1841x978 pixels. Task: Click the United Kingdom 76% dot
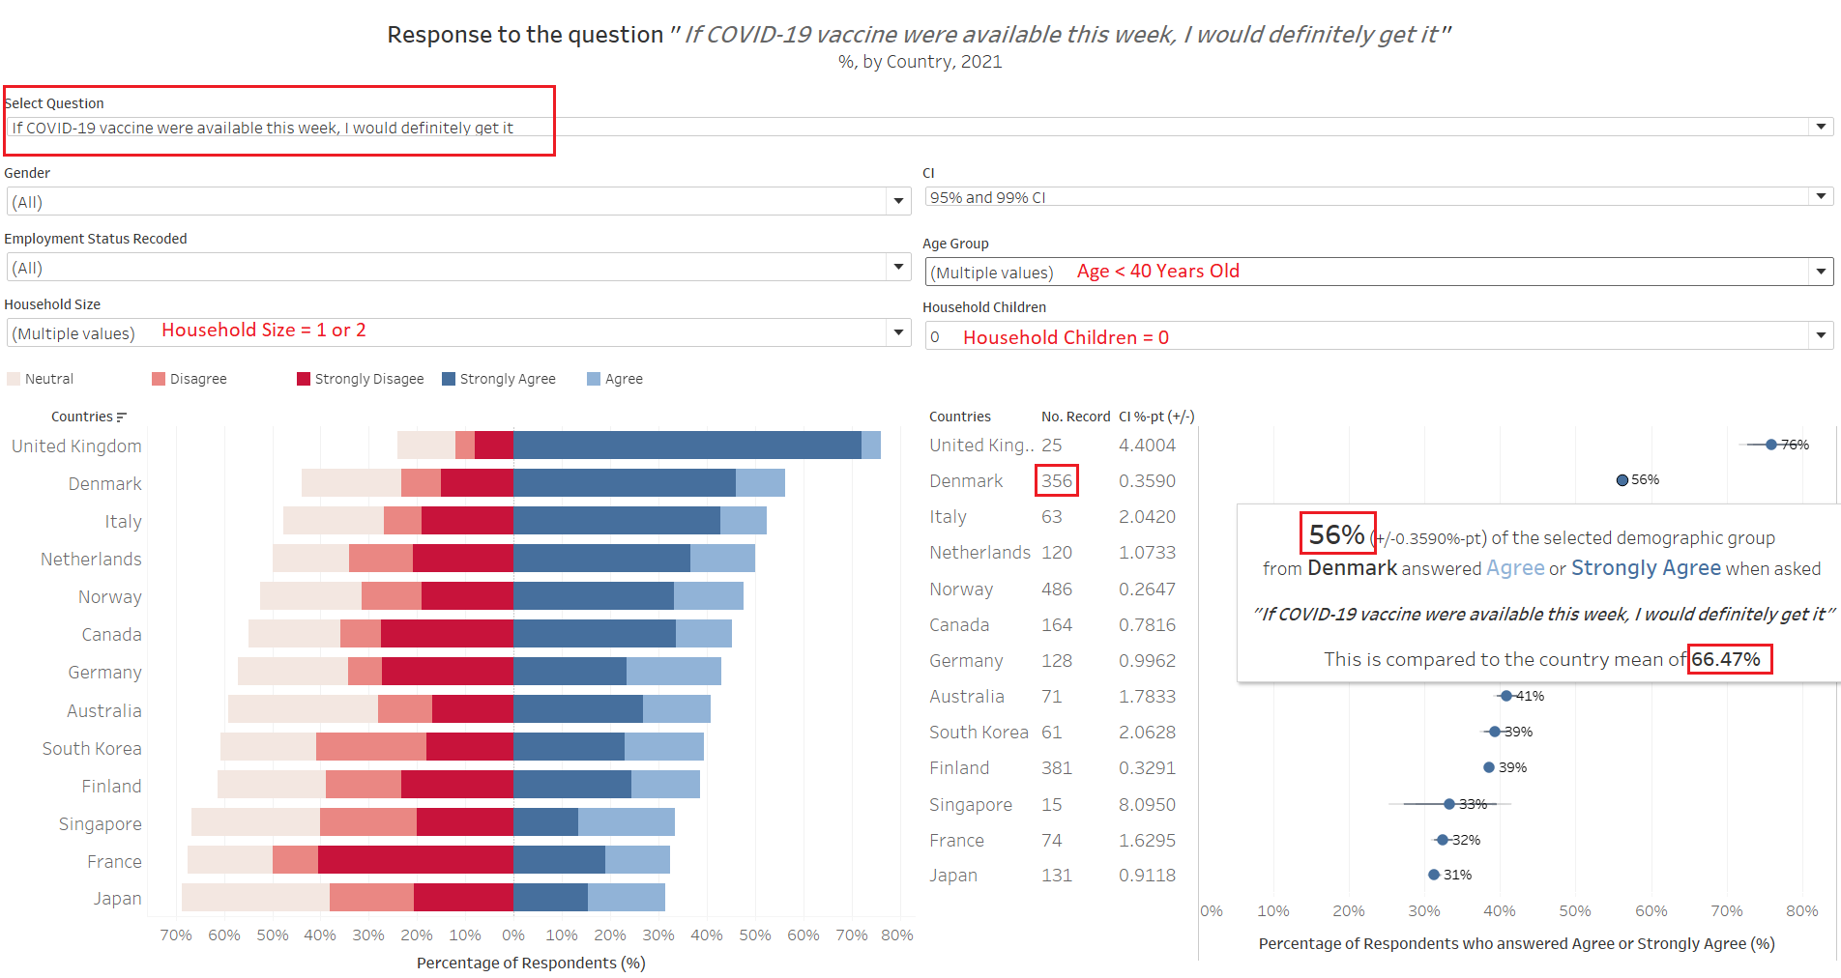coord(1770,445)
